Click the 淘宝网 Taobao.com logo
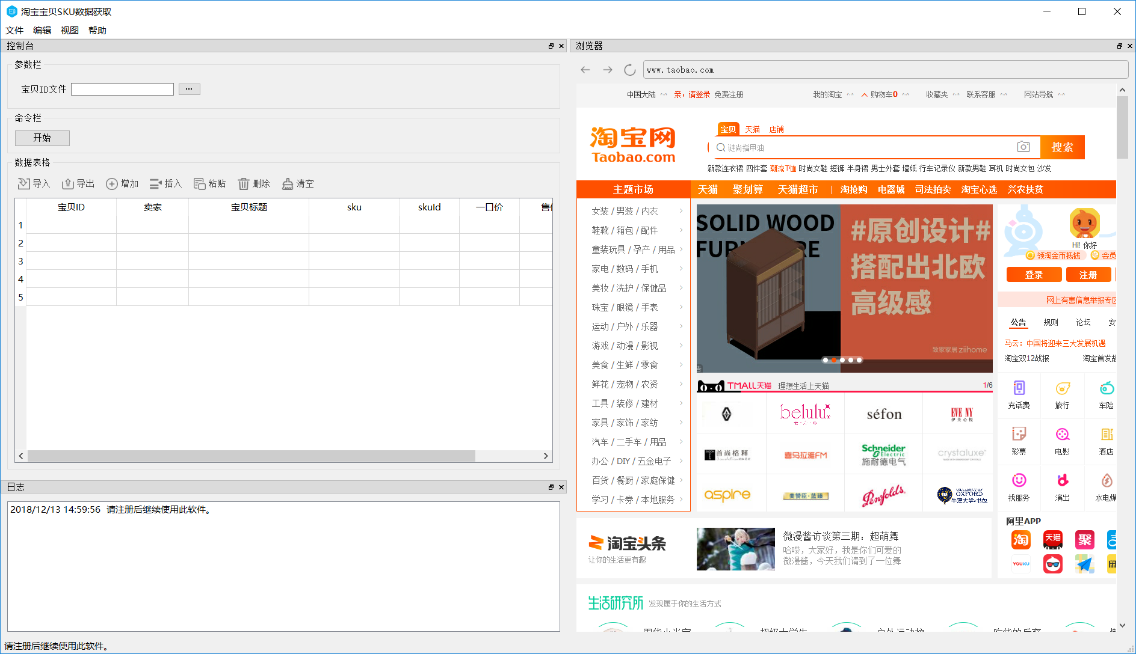The image size is (1136, 654). [x=633, y=145]
